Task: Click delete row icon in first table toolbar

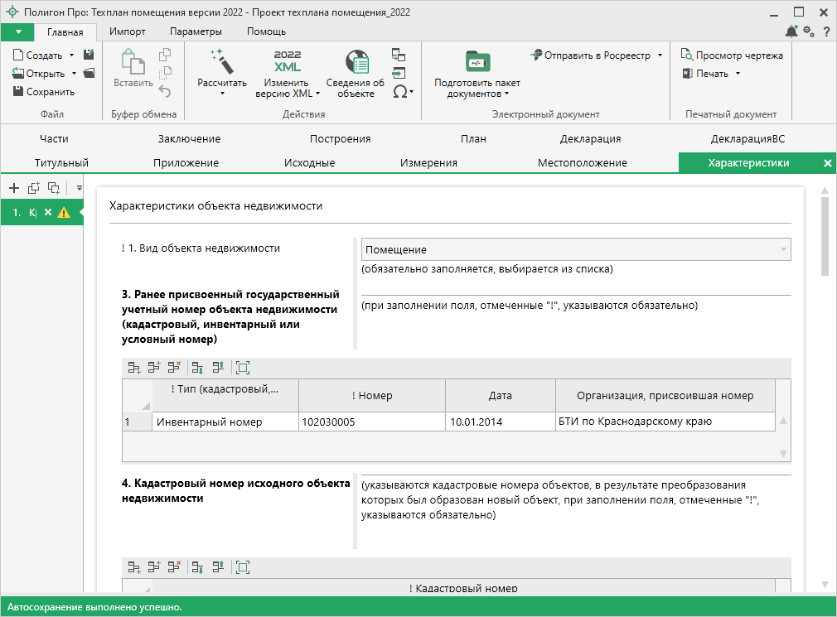Action: pyautogui.click(x=174, y=366)
